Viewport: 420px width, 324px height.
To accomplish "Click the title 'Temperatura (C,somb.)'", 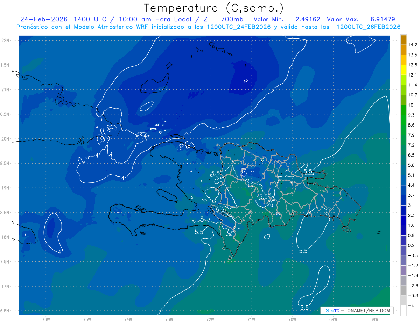I will click(x=213, y=8).
